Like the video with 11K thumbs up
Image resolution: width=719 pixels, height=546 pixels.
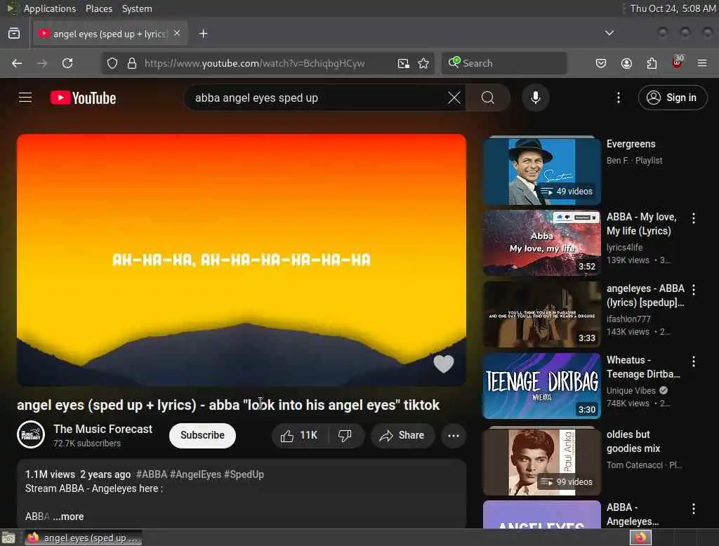click(x=300, y=436)
